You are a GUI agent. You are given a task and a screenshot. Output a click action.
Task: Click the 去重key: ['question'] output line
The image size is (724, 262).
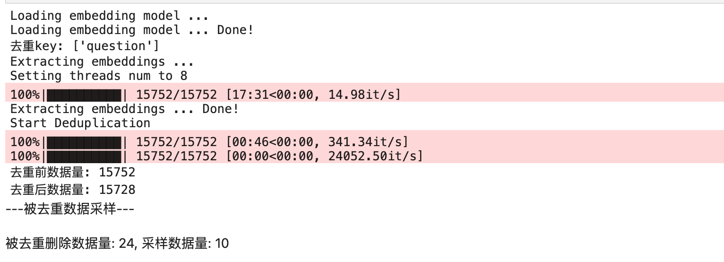85,46
